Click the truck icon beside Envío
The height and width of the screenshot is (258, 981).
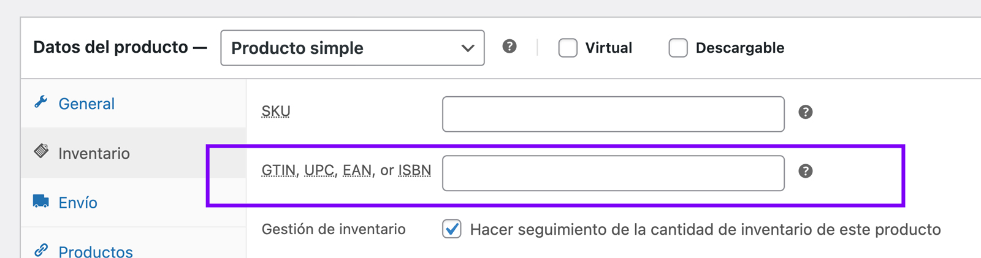pos(41,201)
